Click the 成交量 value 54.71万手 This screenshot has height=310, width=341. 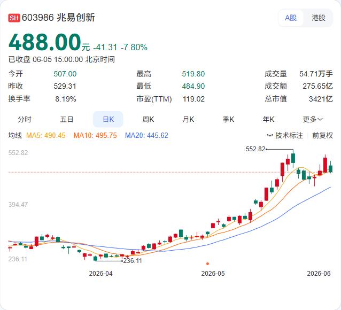316,74
